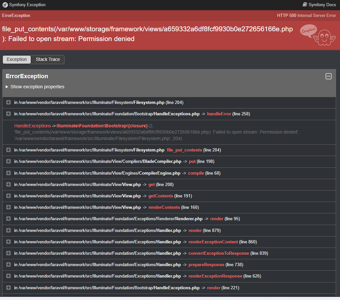Select the Exception tab
The height and width of the screenshot is (300, 340).
click(17, 59)
